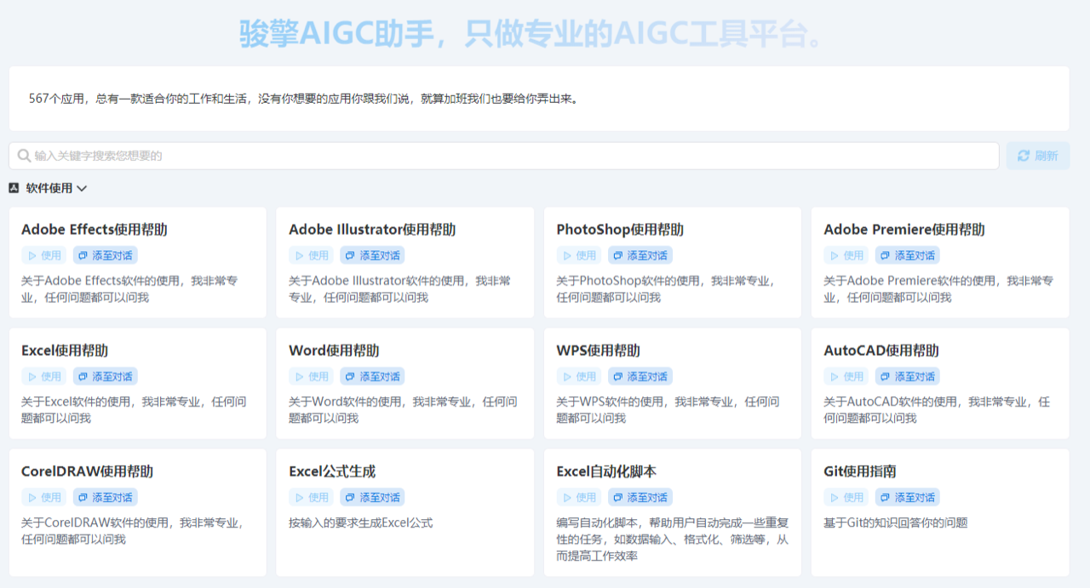Image resolution: width=1090 pixels, height=588 pixels.
Task: Click the 软件使用 category label
Action: 49,188
